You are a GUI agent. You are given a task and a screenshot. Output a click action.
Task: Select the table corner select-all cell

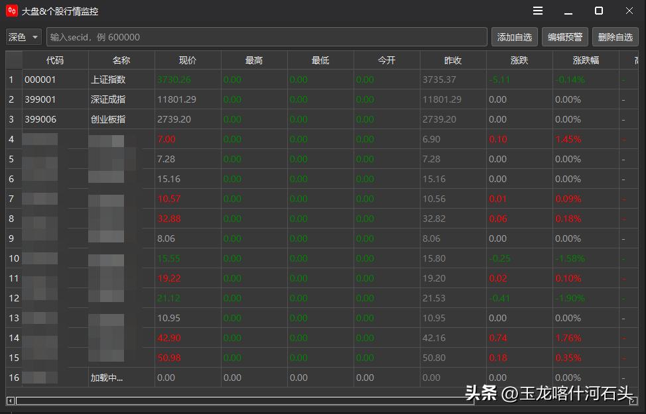click(13, 60)
